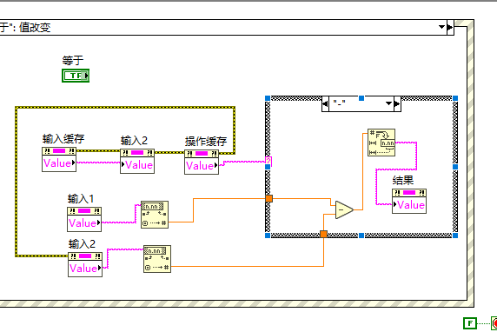Image resolution: width=497 pixels, height=332 pixels.
Task: Go to previous case in case structure
Action: point(325,103)
